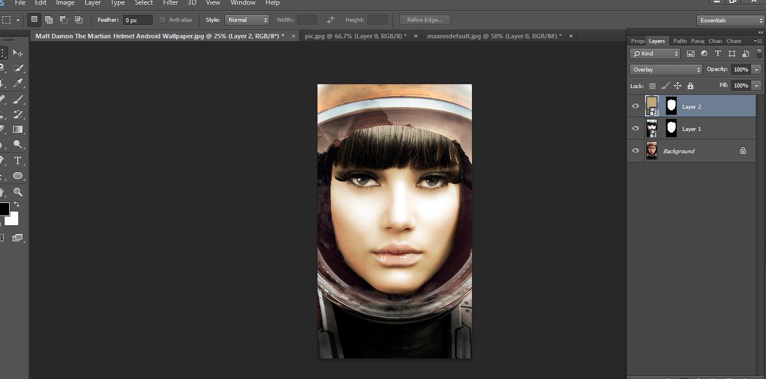This screenshot has width=766, height=379.
Task: Switch to the pic.jpg document tab
Action: [355, 36]
